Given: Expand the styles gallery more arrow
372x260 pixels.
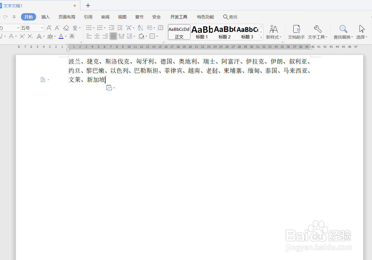Looking at the screenshot, I should click(261, 37).
